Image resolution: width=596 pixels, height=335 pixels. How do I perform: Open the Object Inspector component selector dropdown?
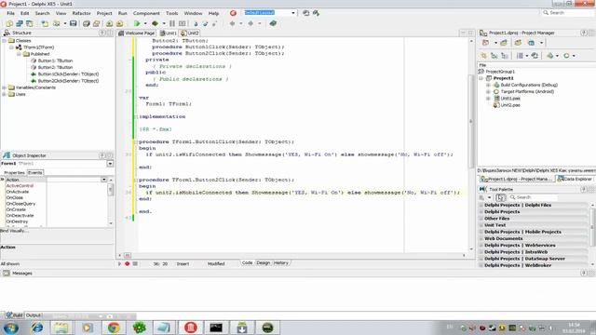pos(110,164)
